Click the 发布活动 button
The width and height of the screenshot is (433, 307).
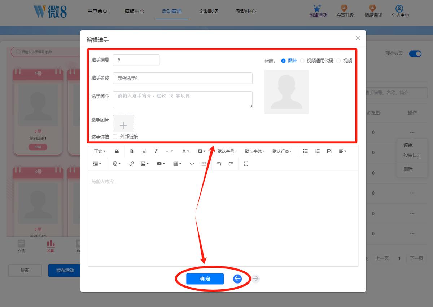[x=65, y=270]
